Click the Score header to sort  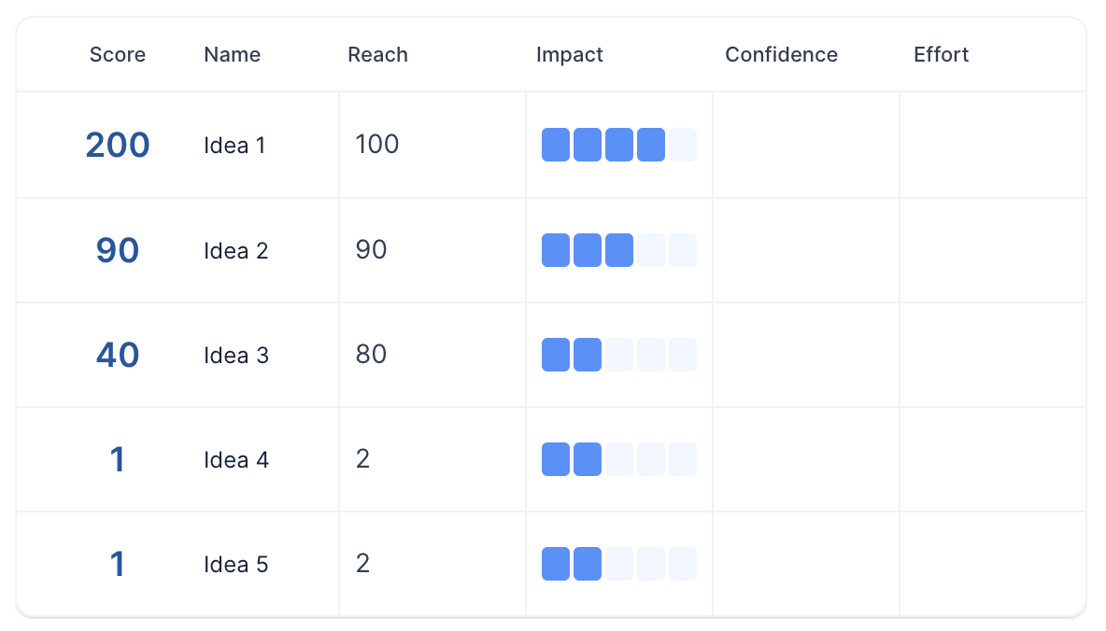(117, 54)
